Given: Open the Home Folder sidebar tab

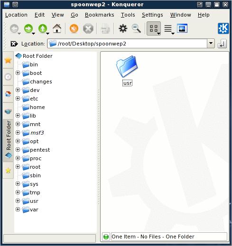Looking at the screenshot, I should click(x=8, y=94).
